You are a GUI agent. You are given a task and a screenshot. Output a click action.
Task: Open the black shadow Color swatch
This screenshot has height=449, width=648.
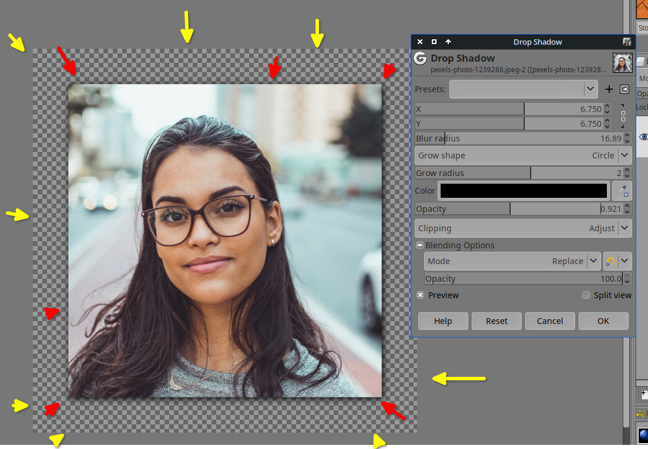[x=523, y=191]
